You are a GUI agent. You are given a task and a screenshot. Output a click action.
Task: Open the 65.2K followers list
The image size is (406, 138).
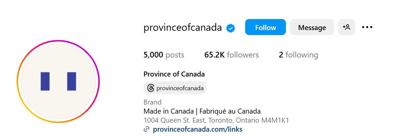tap(231, 55)
